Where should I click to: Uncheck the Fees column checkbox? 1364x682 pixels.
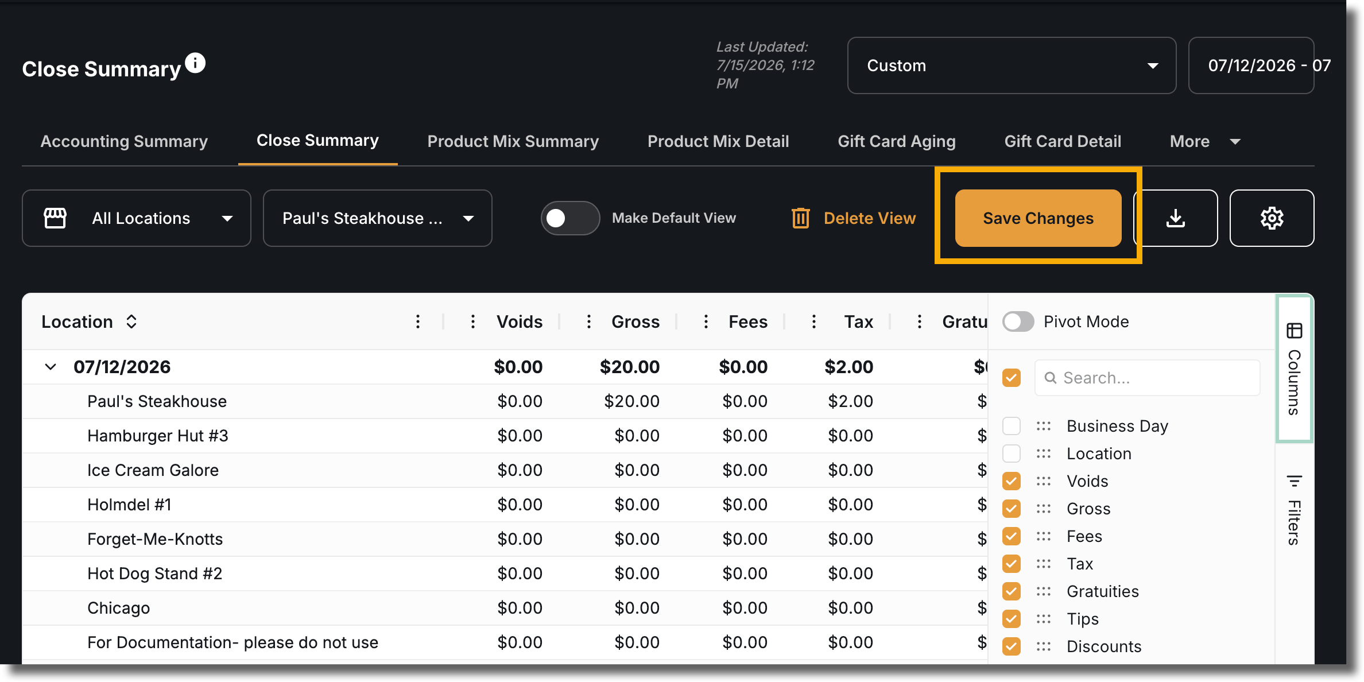click(1012, 536)
